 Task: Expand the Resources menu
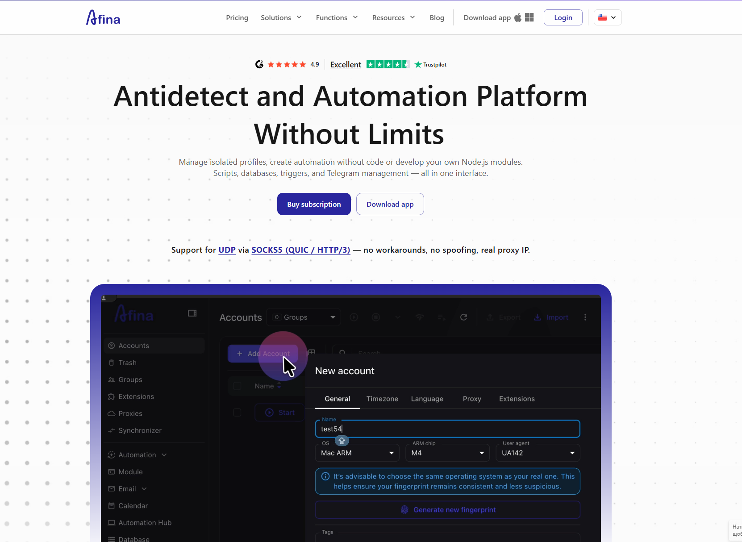click(394, 17)
